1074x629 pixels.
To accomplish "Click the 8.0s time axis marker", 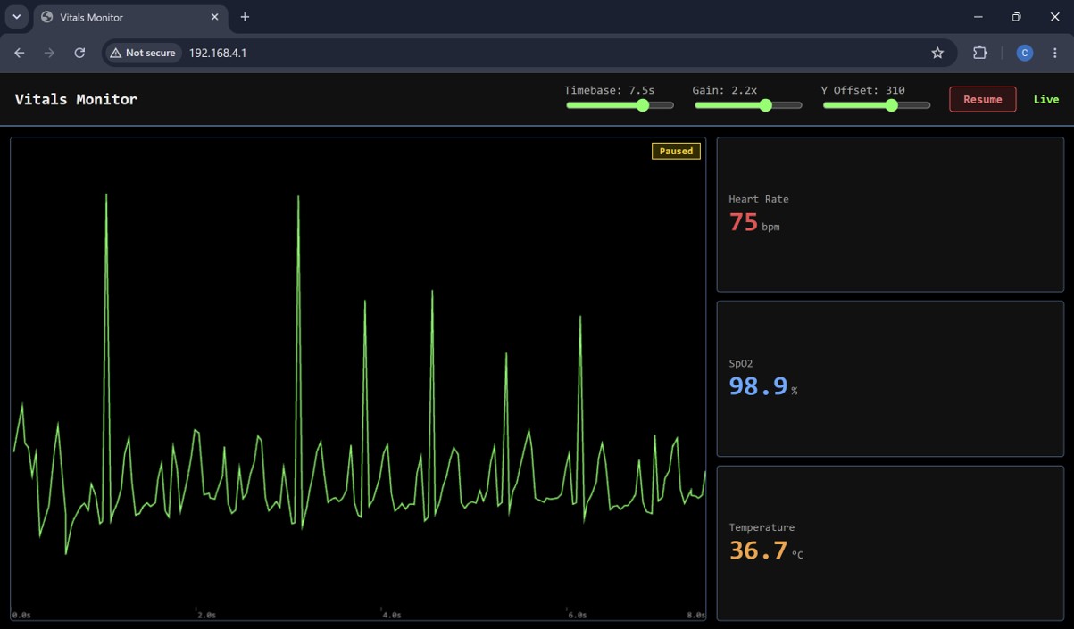I will coord(695,615).
